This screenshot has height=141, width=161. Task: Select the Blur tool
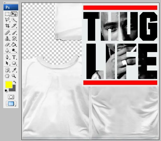(7, 50)
